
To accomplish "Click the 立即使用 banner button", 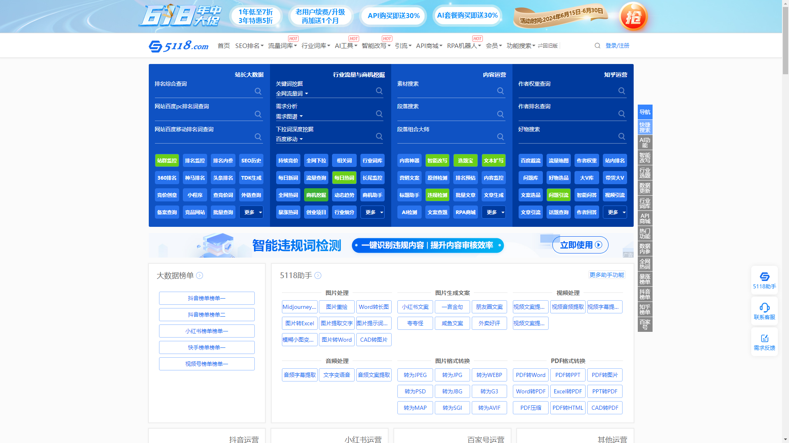I will coord(580,245).
